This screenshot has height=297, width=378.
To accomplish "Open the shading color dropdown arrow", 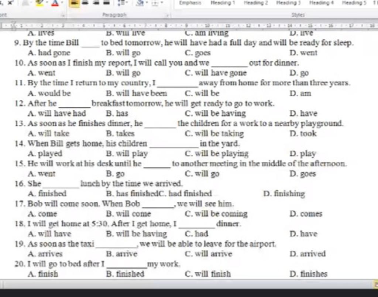I will [146, 3].
